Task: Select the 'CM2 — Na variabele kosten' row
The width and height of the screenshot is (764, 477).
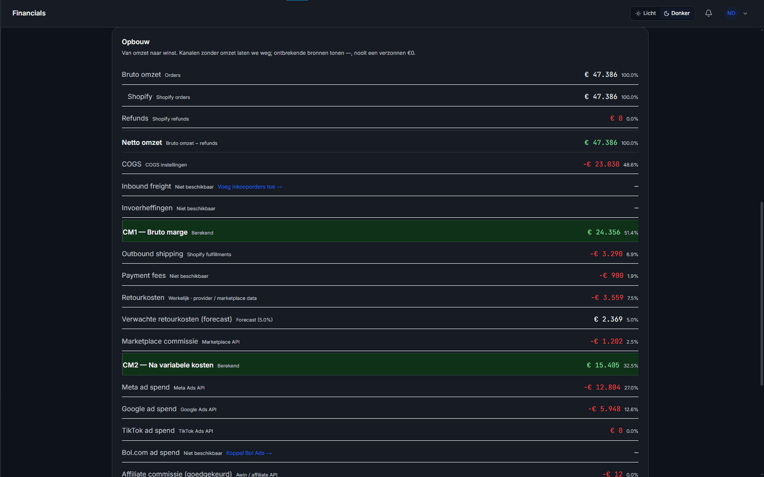Action: pos(380,364)
